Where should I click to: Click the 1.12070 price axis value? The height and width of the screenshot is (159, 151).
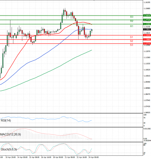147,51
